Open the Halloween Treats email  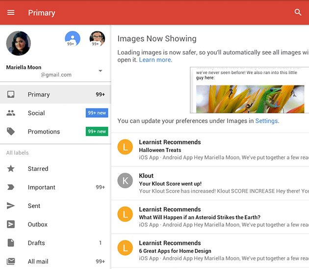[211, 150]
